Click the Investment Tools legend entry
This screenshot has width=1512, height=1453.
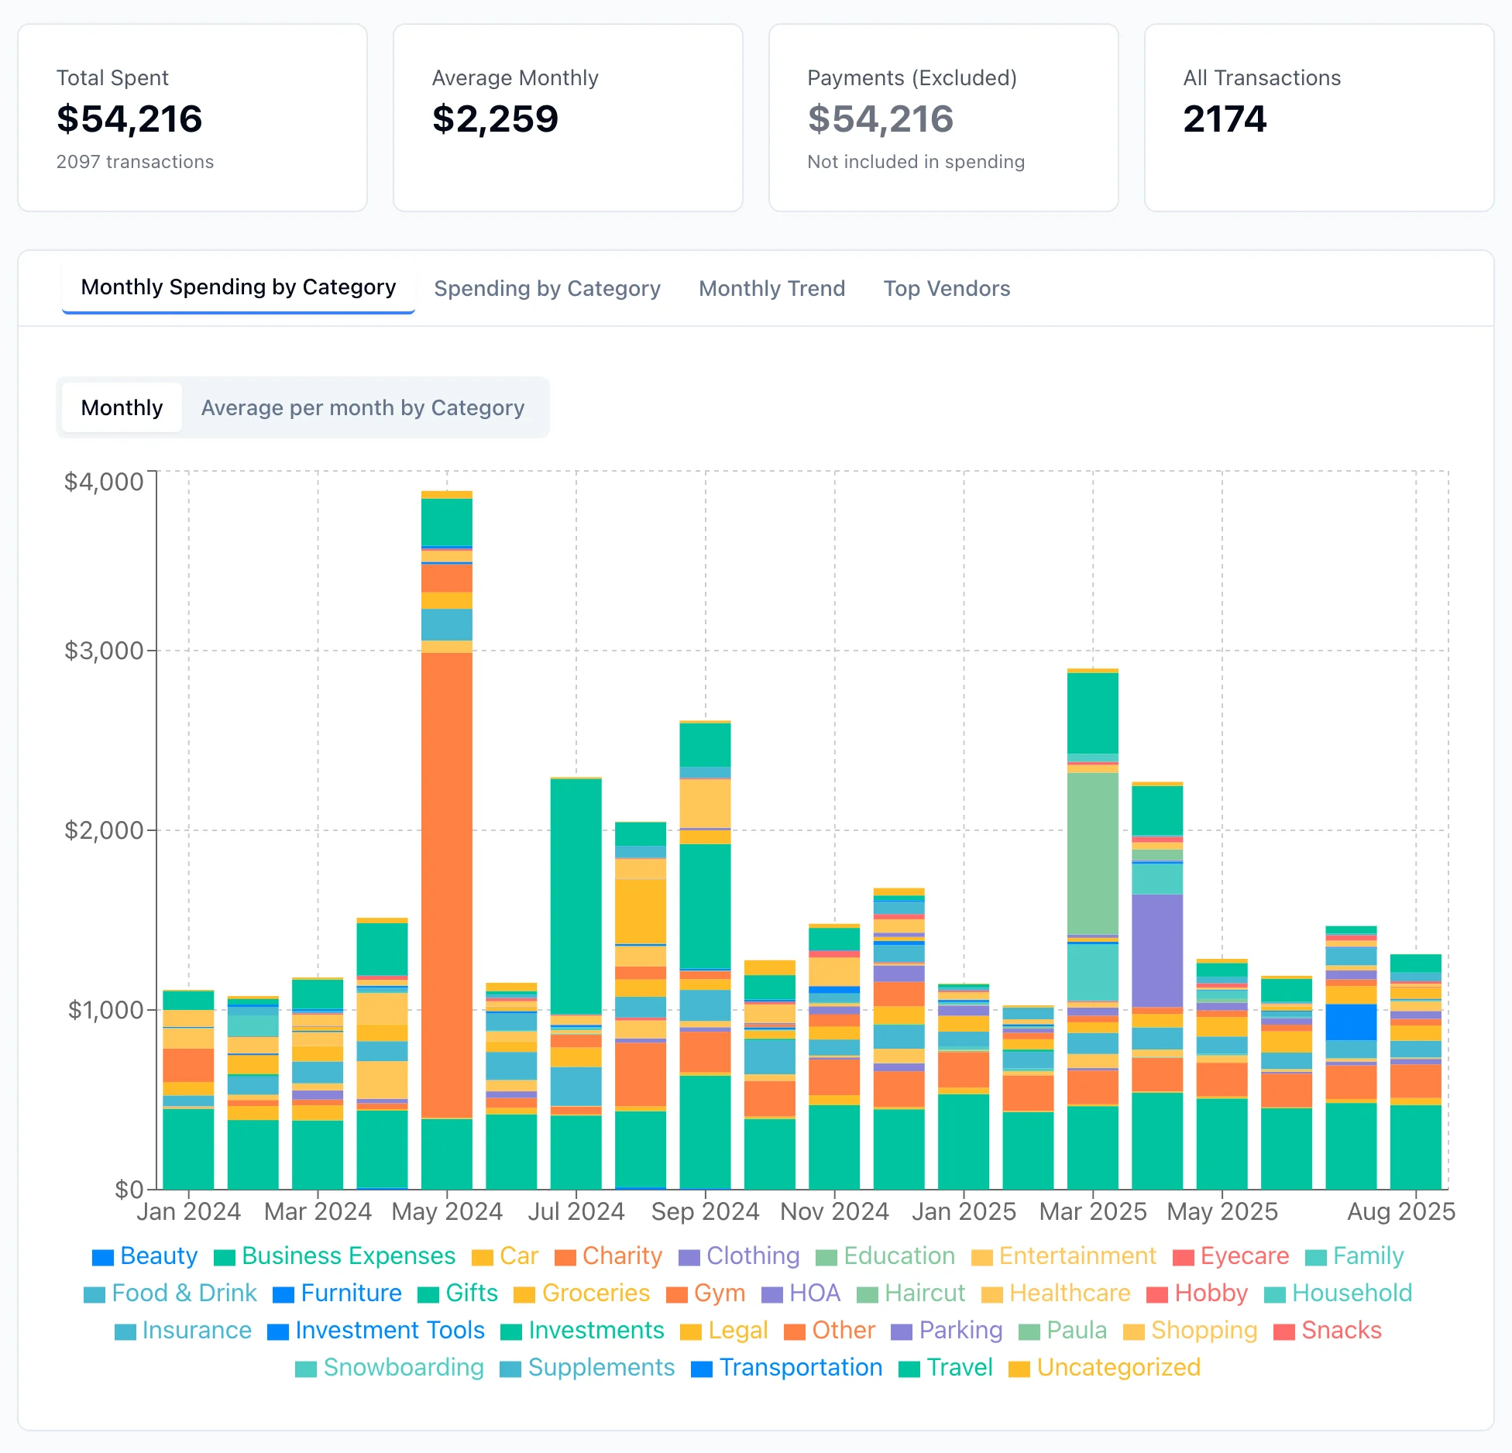(376, 1330)
